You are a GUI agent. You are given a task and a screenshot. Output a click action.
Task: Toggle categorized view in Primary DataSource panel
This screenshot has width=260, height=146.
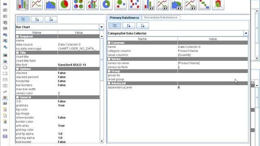point(115,26)
